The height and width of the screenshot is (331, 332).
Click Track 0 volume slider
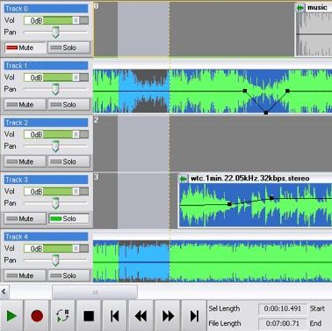(x=55, y=20)
